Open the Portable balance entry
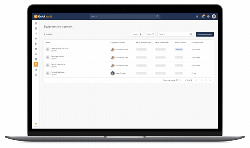 [x=57, y=72]
